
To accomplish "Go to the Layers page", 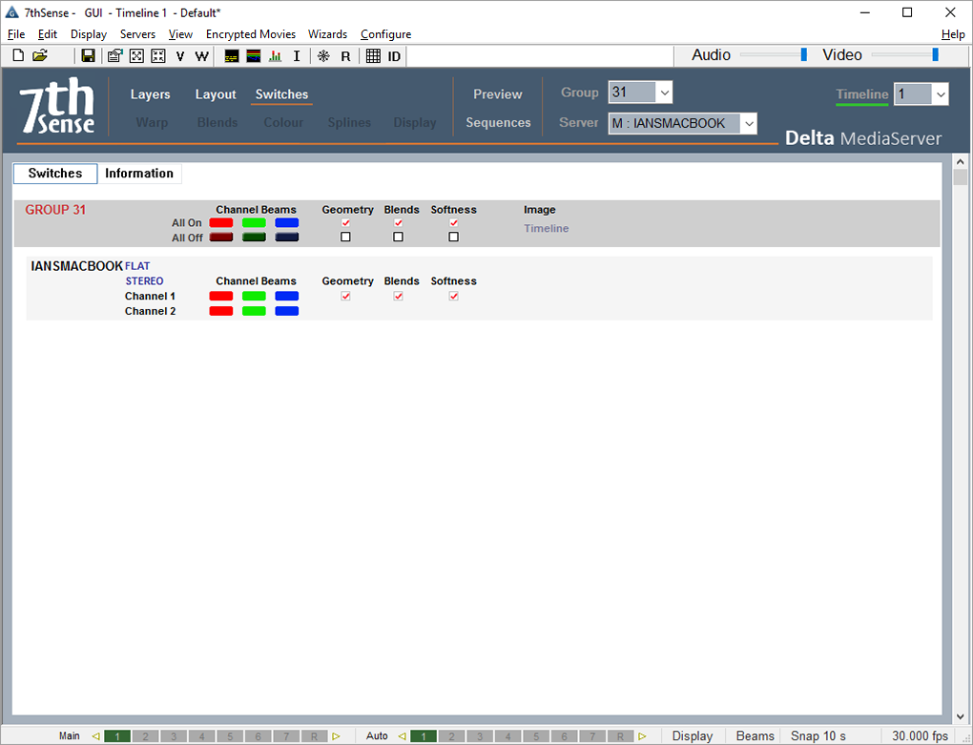I will (x=150, y=94).
